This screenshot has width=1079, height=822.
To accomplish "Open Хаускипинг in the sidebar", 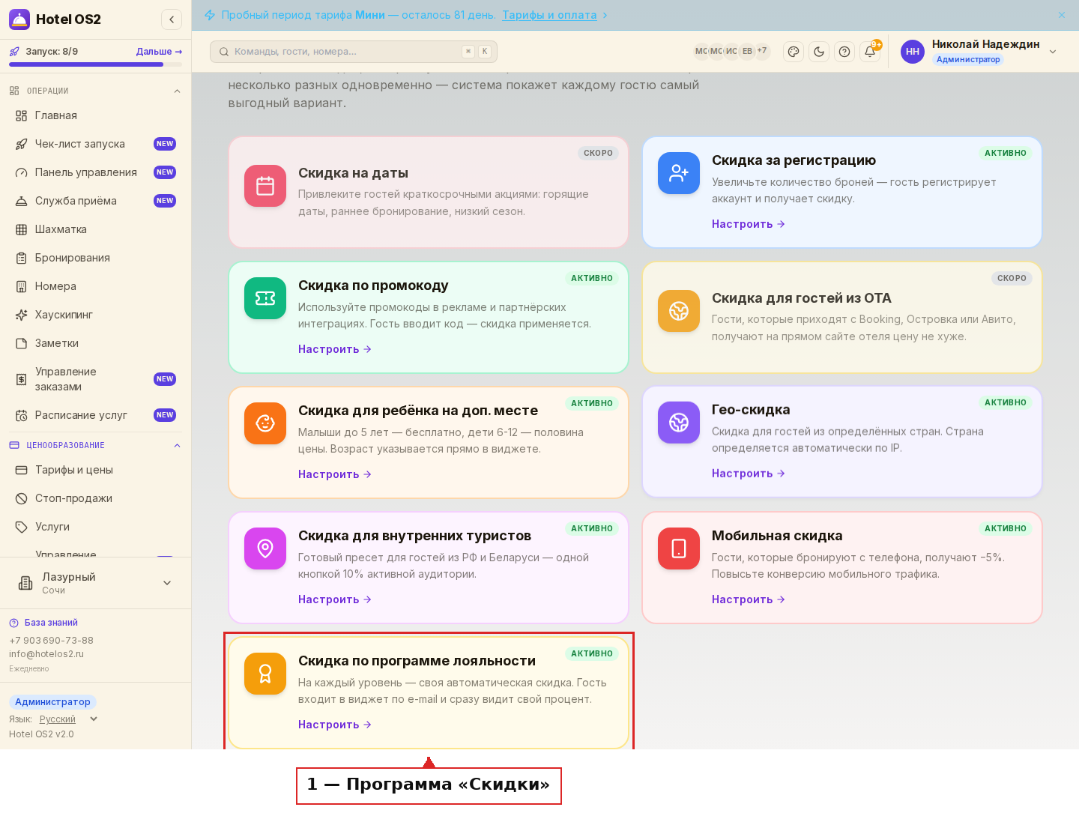I will pos(96,315).
